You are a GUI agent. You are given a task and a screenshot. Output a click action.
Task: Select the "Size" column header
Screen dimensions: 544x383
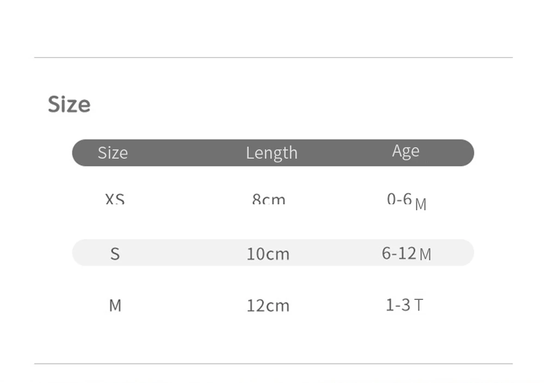pos(113,153)
